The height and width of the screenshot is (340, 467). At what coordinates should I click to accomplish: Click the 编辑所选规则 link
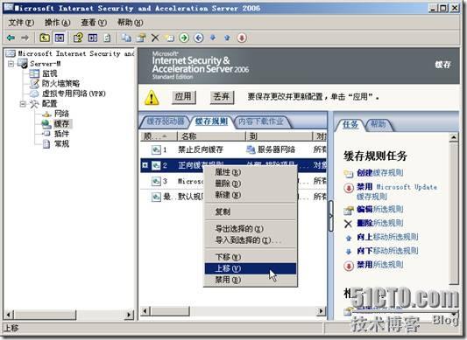point(380,209)
